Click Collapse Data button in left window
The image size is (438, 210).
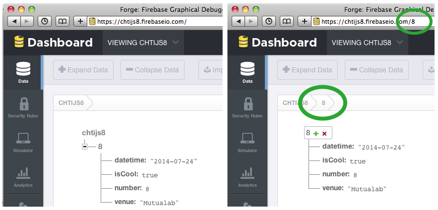pyautogui.click(x=152, y=70)
